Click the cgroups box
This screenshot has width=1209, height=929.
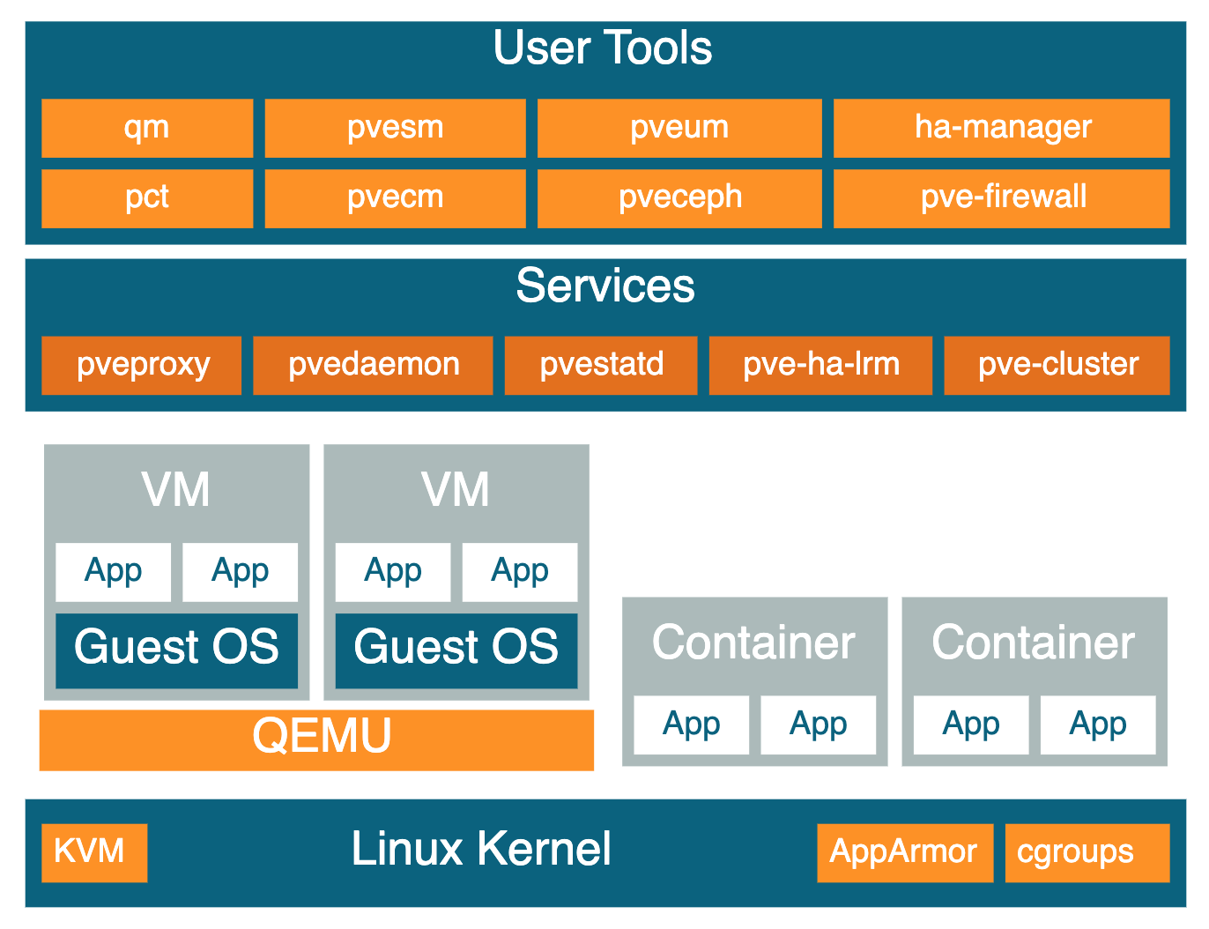click(1087, 852)
